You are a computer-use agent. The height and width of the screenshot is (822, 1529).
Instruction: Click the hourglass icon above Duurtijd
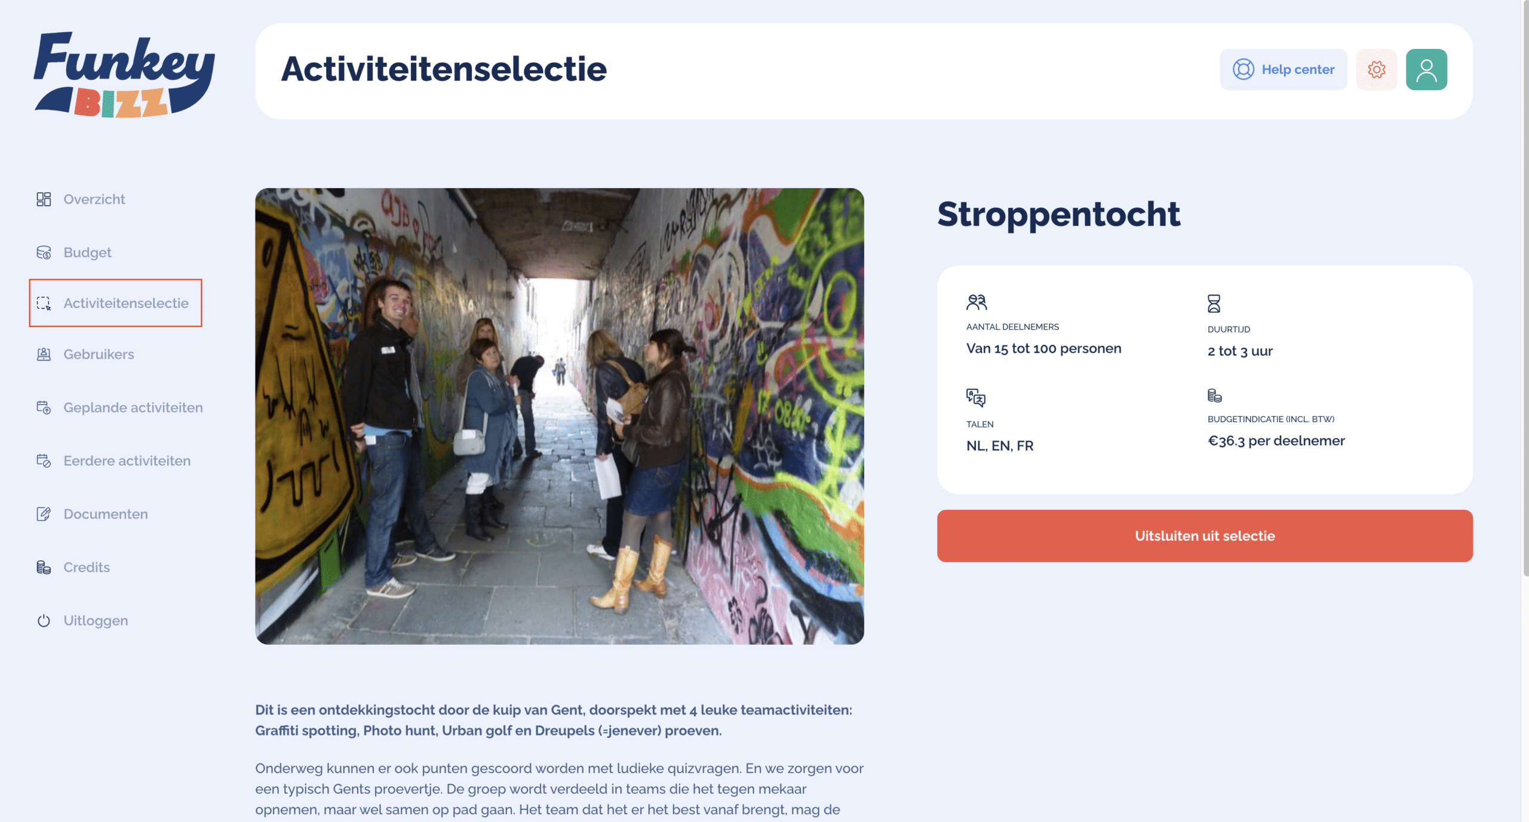coord(1214,304)
